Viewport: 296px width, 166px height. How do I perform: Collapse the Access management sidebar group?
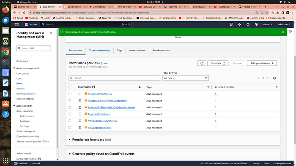coord(14,68)
